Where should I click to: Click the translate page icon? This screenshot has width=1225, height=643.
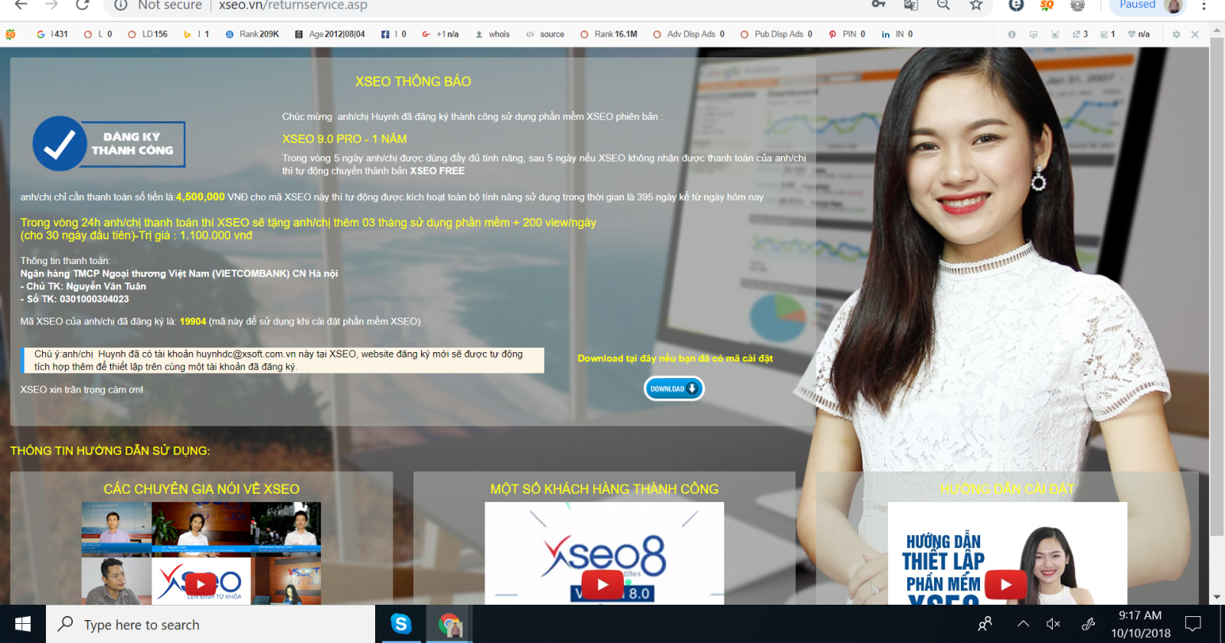(x=910, y=5)
